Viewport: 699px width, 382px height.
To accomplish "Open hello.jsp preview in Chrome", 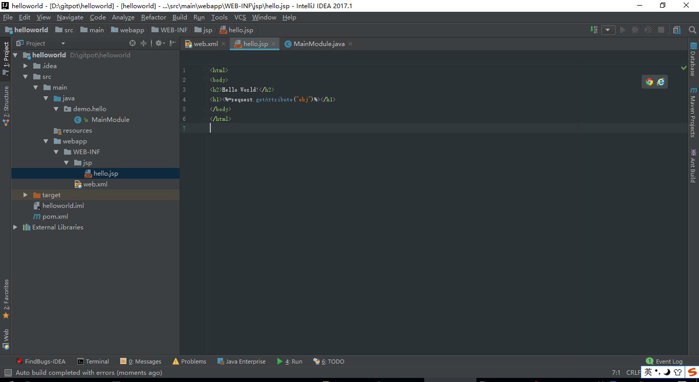I will [x=649, y=82].
